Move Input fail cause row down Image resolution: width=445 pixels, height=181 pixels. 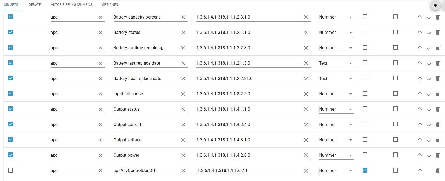coord(429,94)
